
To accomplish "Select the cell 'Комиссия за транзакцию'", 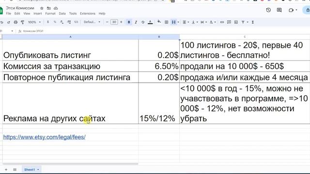I will tap(70, 66).
